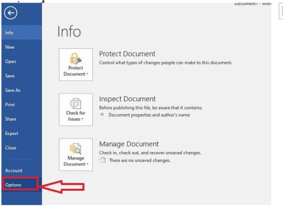Click the unsaved changes document icon
The height and width of the screenshot is (206, 283).
[x=103, y=160]
